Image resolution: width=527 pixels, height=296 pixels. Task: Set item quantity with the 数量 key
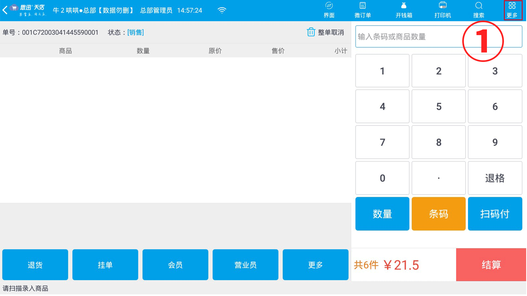click(x=382, y=214)
